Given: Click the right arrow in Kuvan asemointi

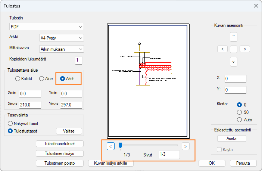Looking at the screenshot, I should point(244,49).
